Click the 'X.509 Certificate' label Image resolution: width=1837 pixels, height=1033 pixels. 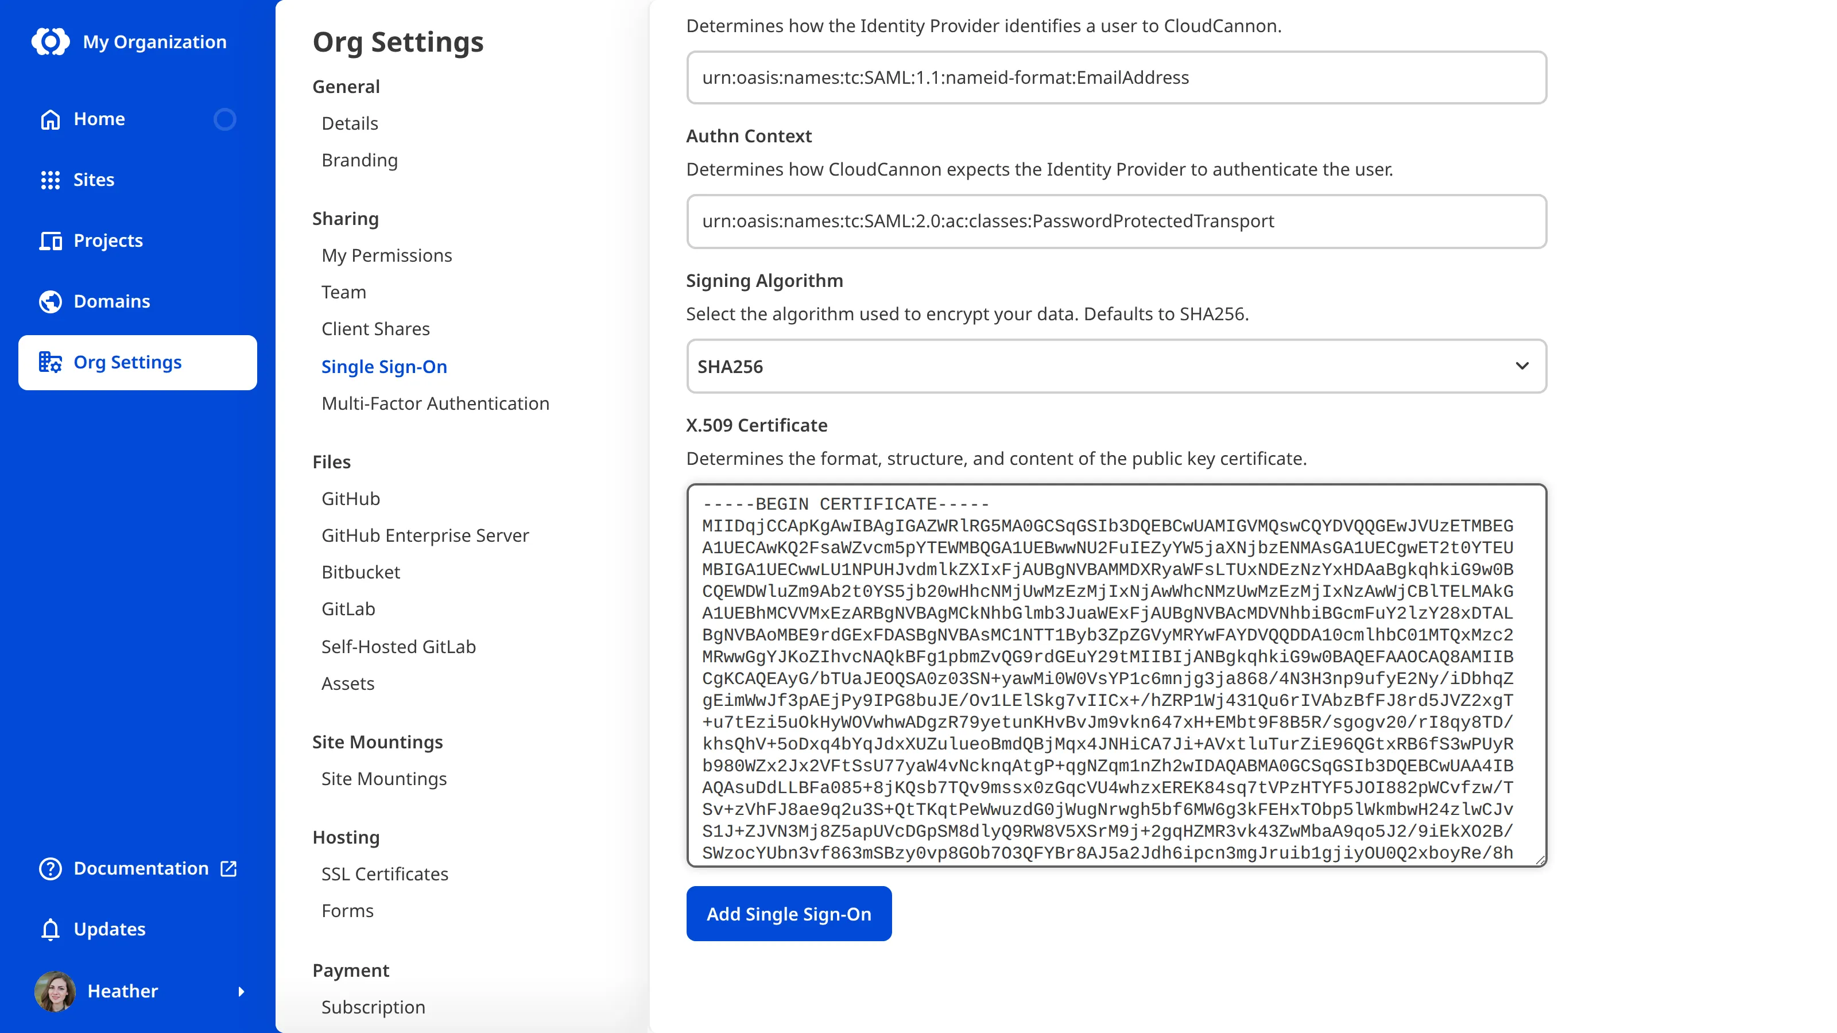757,425
